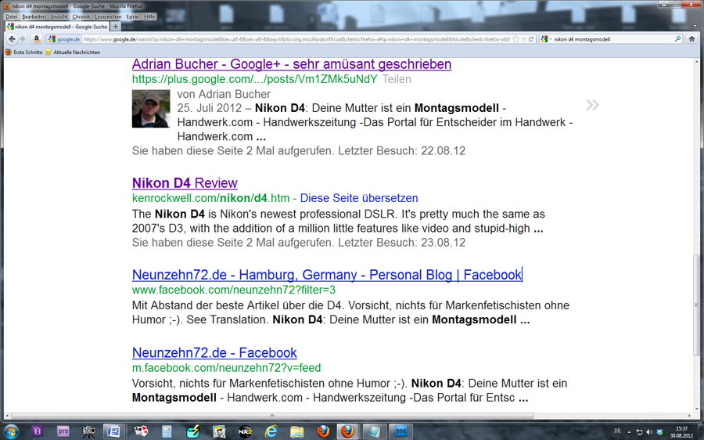Show hidden system tray icons
This screenshot has height=440, width=704.
629,432
